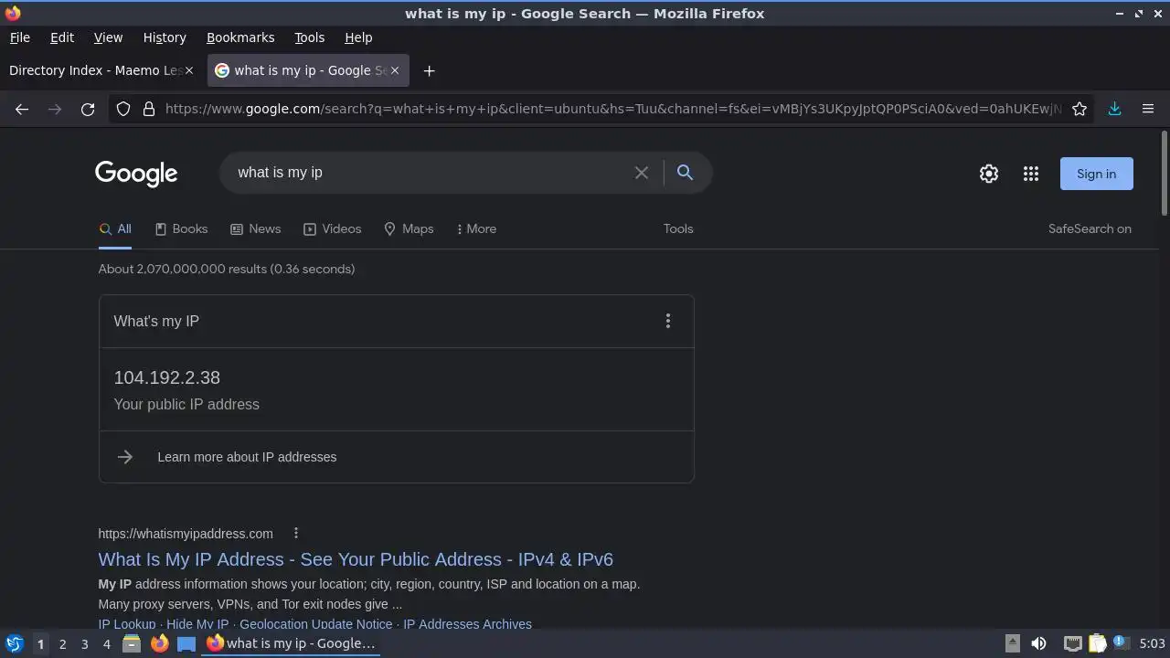Open the Bookmarks menu
Viewport: 1170px width, 658px height.
tap(240, 37)
